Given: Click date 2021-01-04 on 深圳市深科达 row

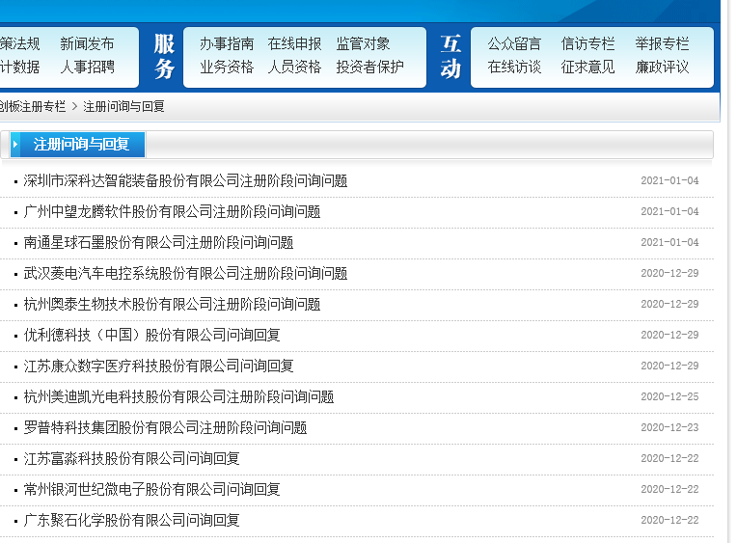Looking at the screenshot, I should tap(669, 180).
